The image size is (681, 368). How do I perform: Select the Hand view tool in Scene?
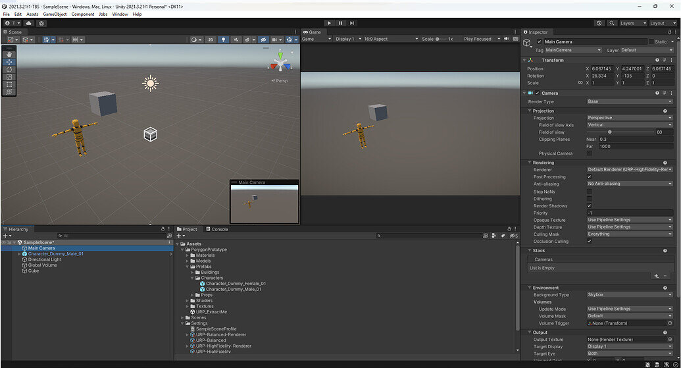(x=9, y=55)
